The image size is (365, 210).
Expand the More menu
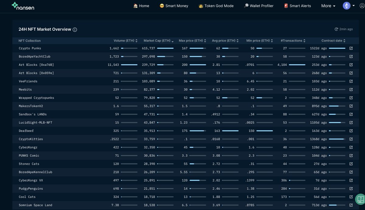point(328,6)
